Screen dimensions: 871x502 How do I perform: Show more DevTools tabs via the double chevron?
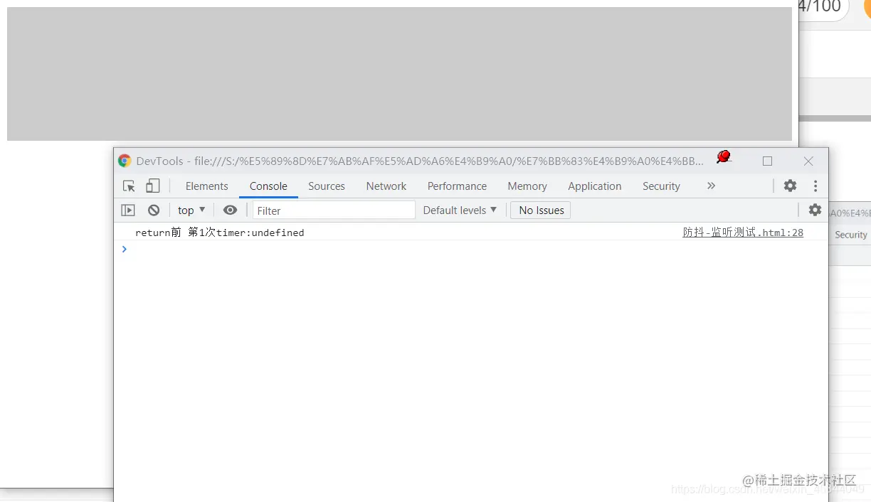(711, 186)
